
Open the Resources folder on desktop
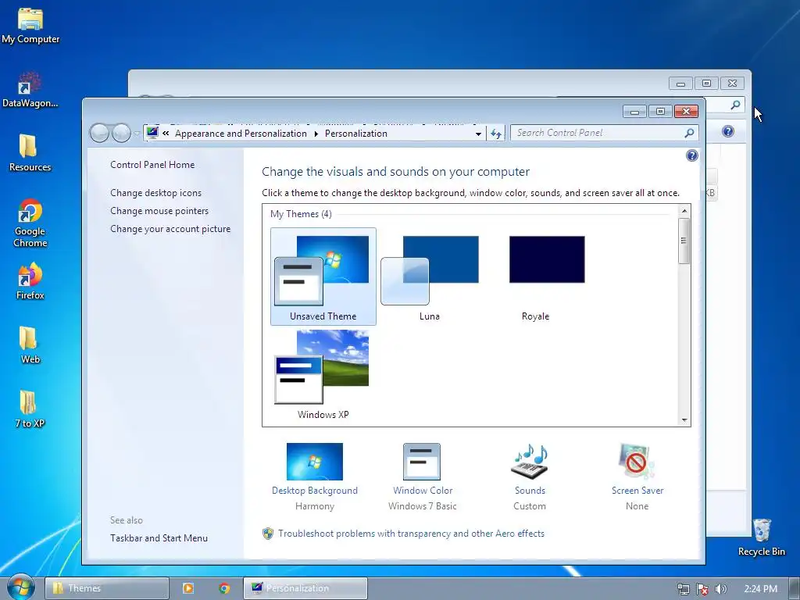tap(30, 153)
